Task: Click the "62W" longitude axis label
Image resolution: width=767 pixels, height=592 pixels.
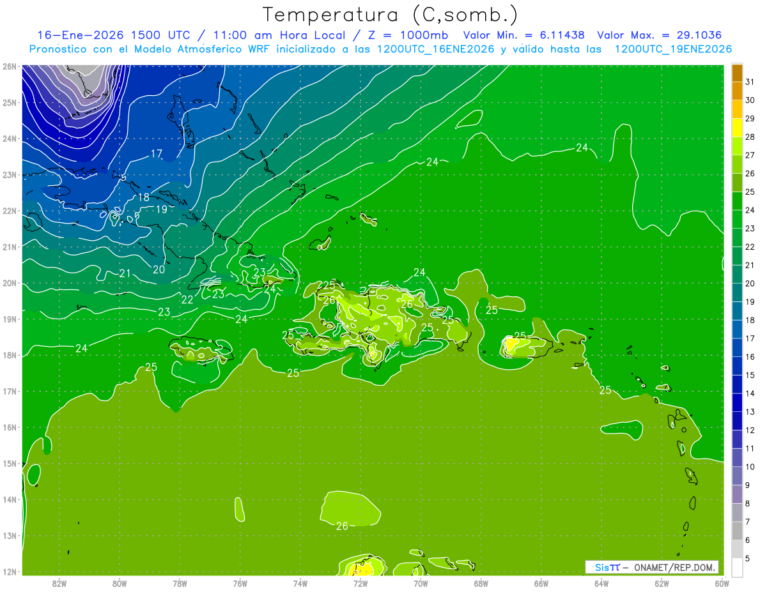Action: (x=662, y=583)
